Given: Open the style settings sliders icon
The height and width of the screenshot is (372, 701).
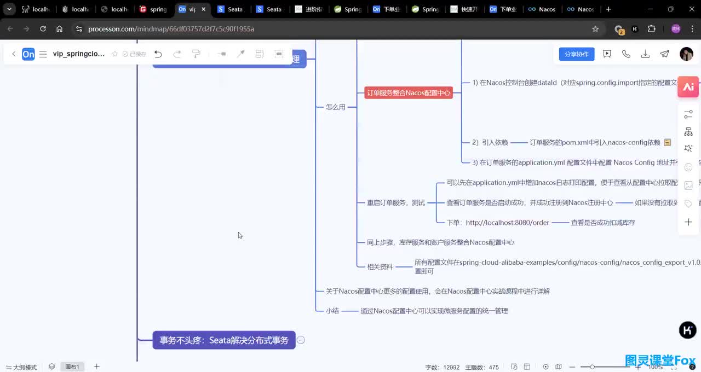Looking at the screenshot, I should tap(688, 114).
